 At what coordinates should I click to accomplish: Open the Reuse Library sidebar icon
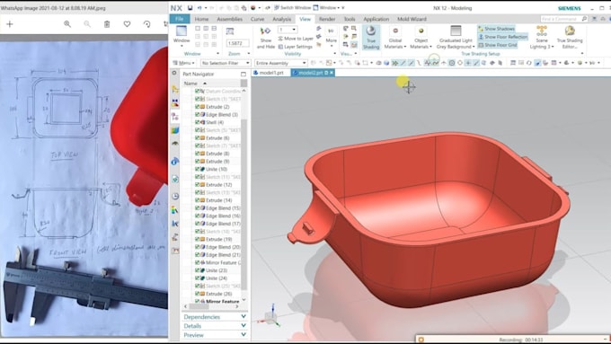175,130
